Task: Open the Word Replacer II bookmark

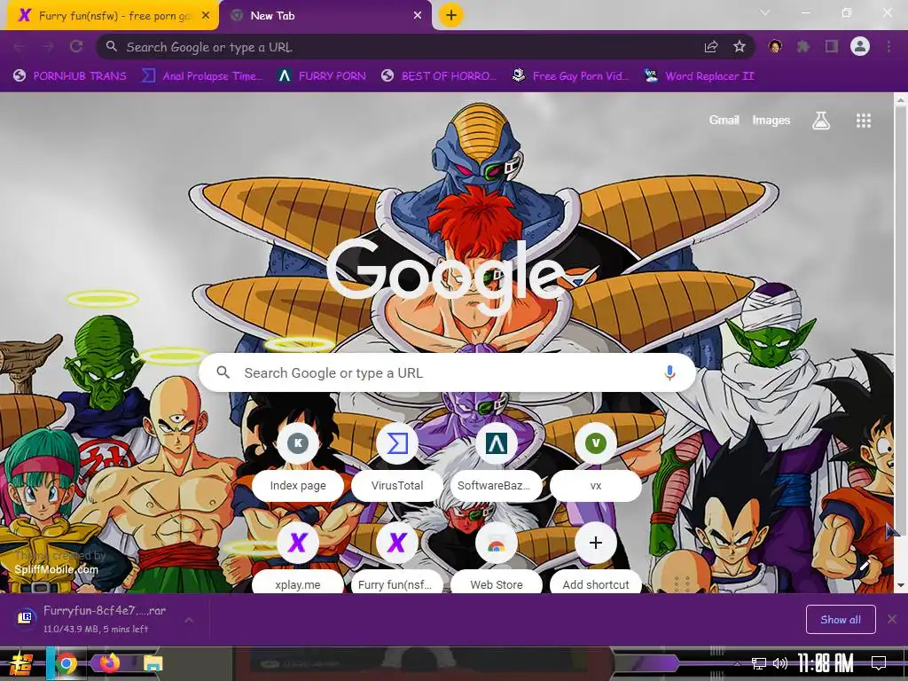Action: 700,76
